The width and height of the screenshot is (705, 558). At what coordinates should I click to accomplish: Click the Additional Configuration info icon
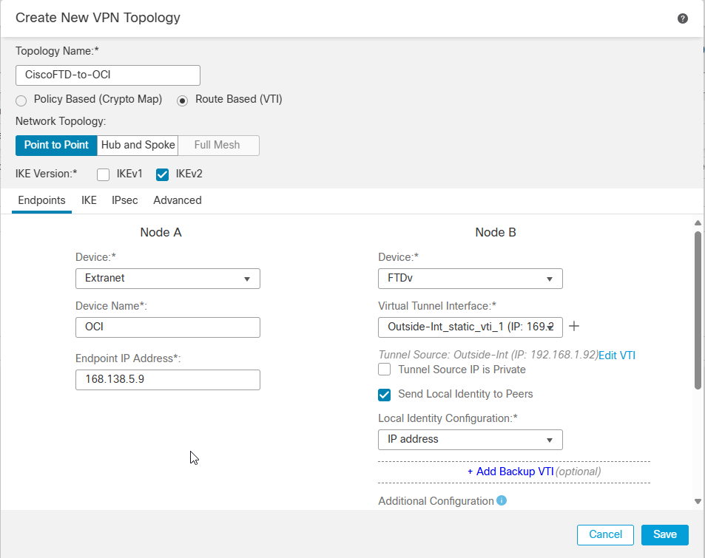click(502, 500)
